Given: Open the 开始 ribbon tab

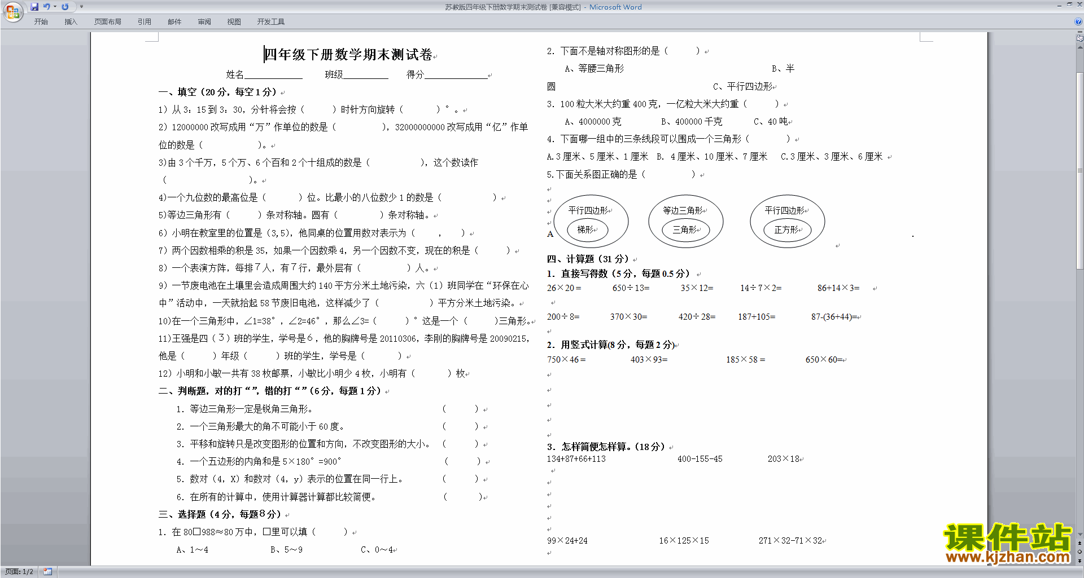Looking at the screenshot, I should coord(41,22).
